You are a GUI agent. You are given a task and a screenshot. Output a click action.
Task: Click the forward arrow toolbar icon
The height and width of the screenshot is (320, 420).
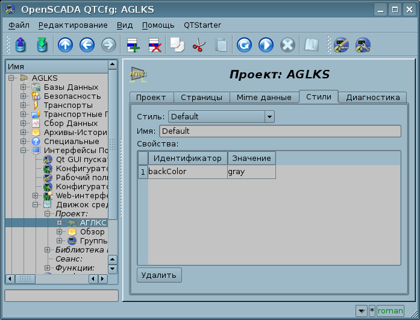[x=108, y=45]
